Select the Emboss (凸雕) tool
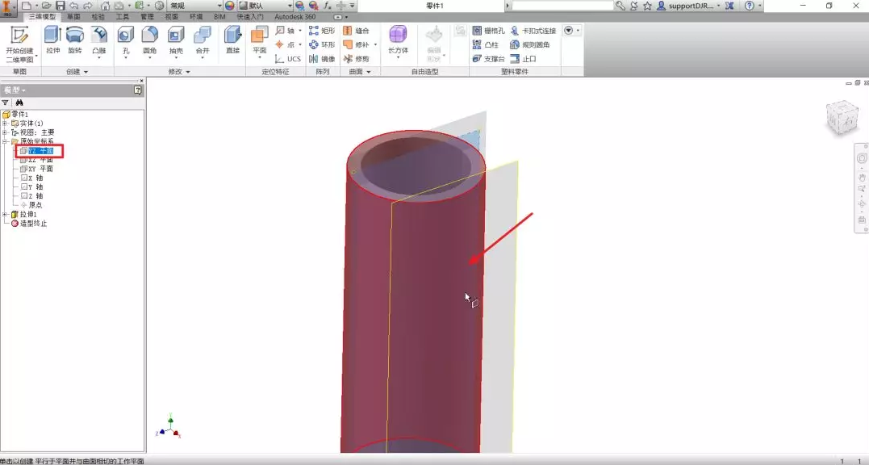This screenshot has width=869, height=465. point(99,40)
